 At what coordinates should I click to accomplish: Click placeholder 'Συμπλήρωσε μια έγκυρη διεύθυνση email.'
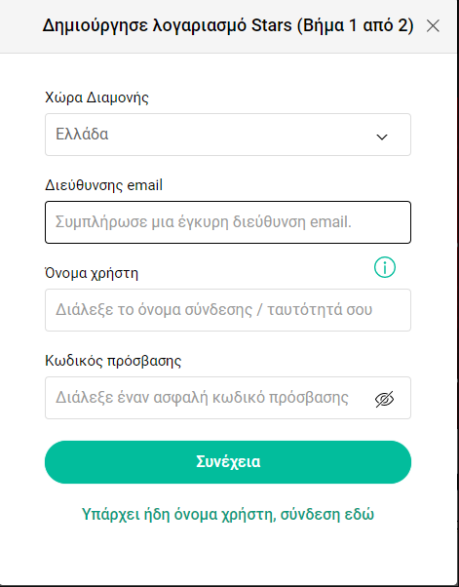(x=204, y=222)
